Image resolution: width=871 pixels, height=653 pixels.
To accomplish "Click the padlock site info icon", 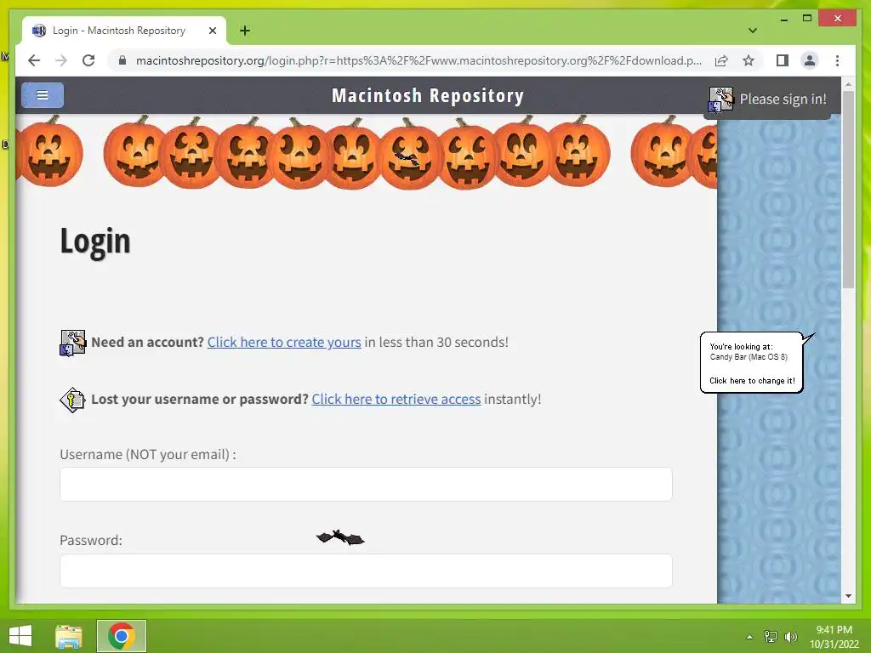I will pyautogui.click(x=122, y=60).
